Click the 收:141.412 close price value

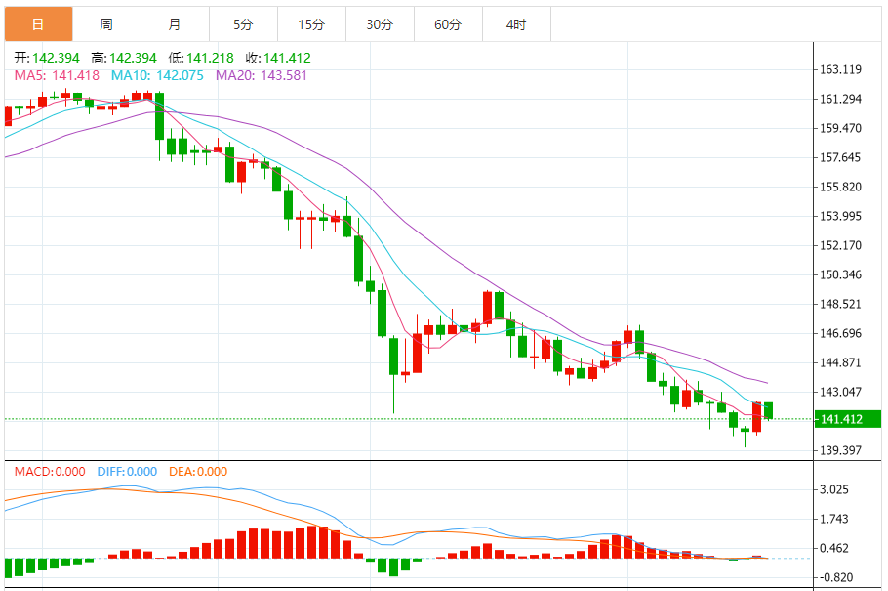pos(278,58)
